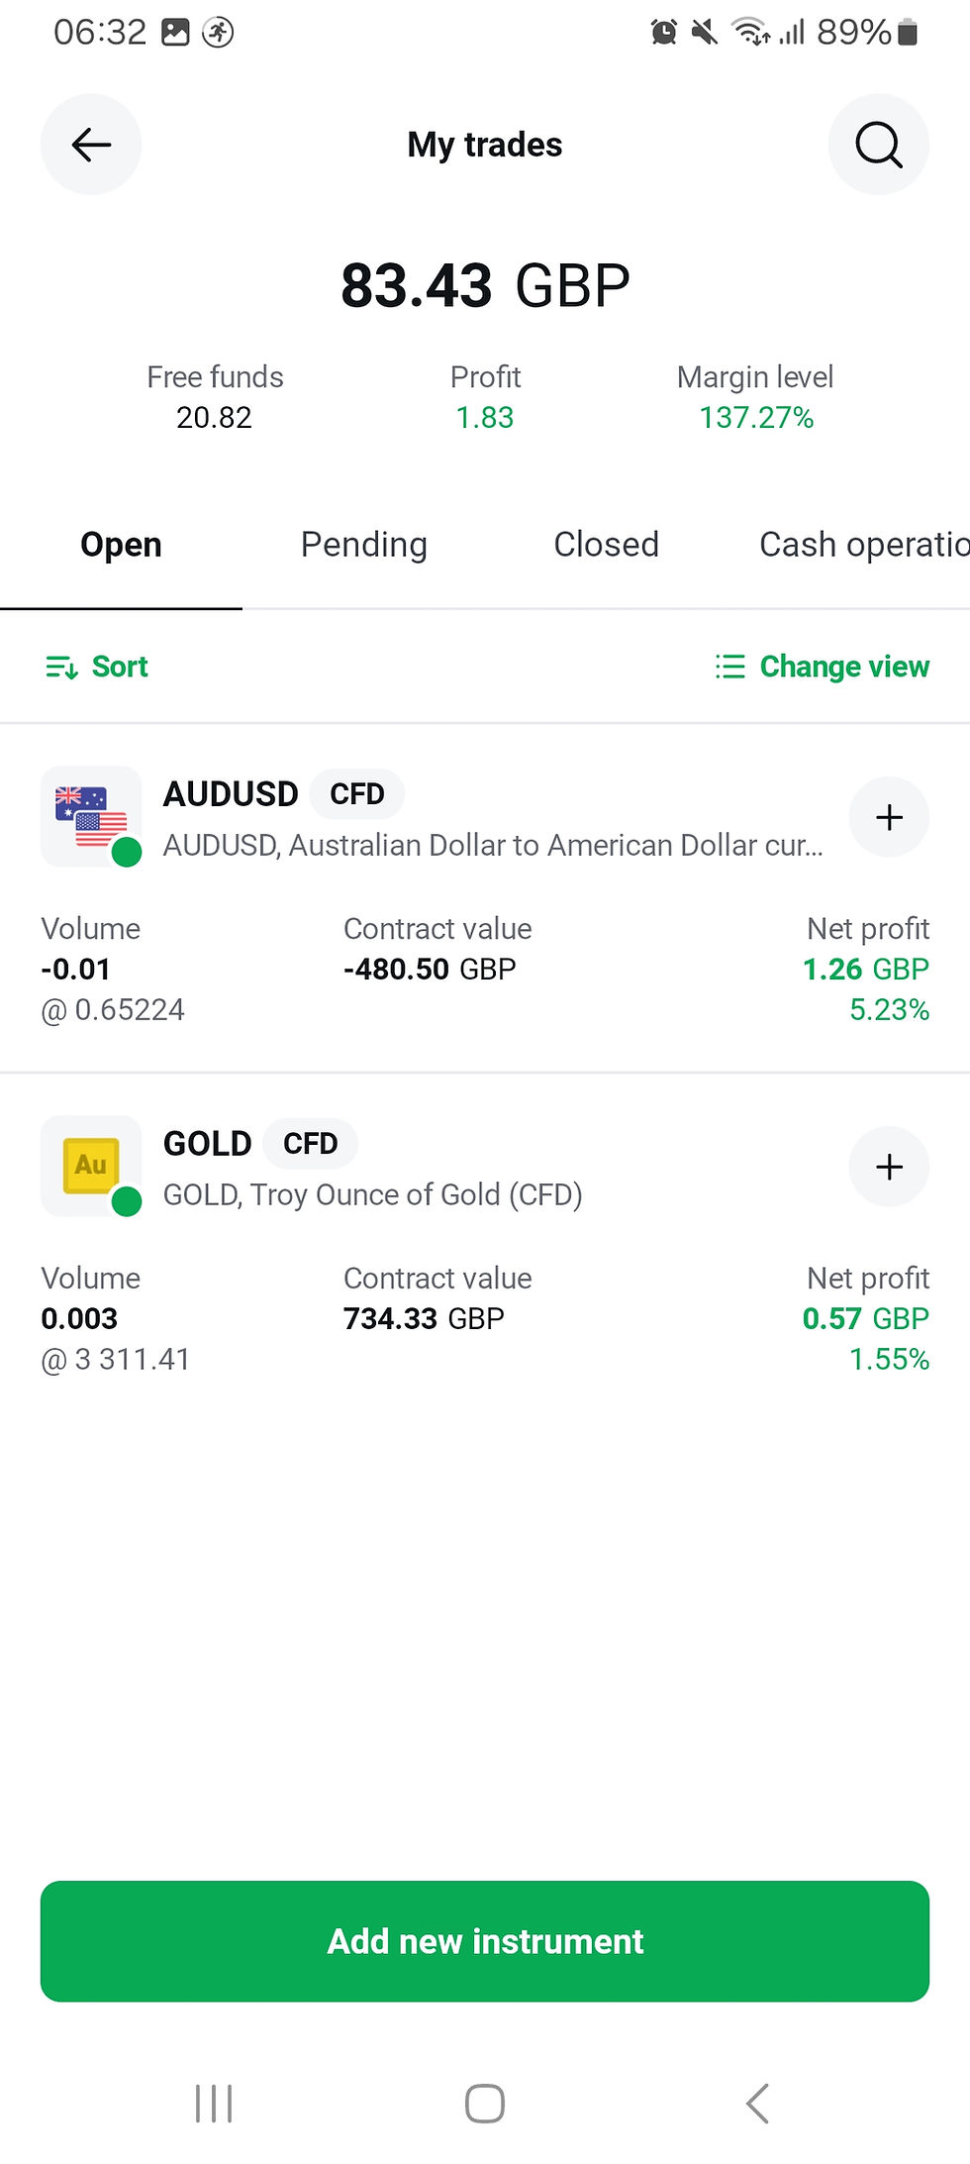Add to AUDUSD position with plus button
Screen dimensions: 970x2164
(x=889, y=817)
